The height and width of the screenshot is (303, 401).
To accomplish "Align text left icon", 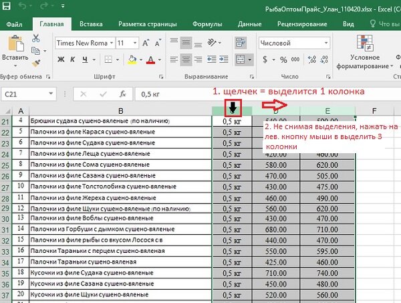I will pyautogui.click(x=174, y=60).
